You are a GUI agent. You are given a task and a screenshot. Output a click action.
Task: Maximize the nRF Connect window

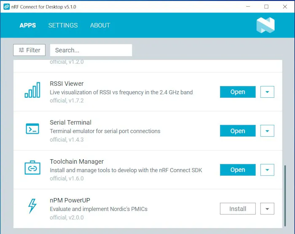[x=266, y=7]
